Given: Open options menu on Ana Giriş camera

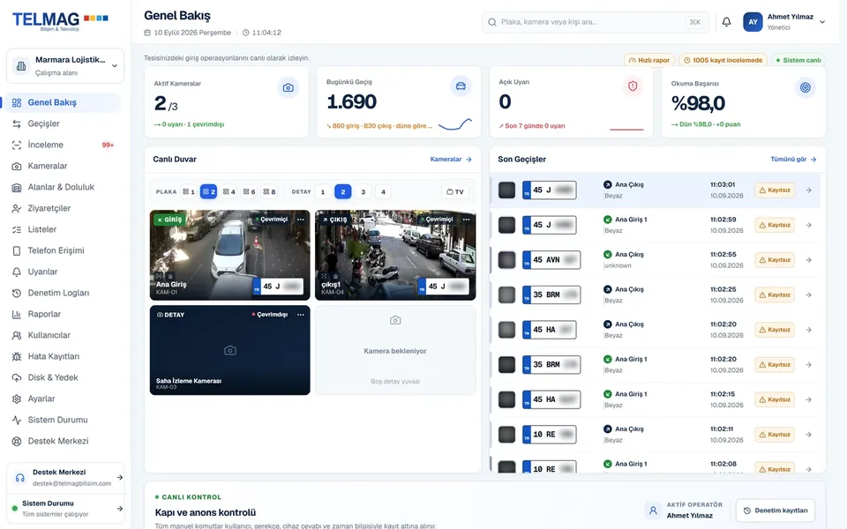Looking at the screenshot, I should tap(300, 220).
